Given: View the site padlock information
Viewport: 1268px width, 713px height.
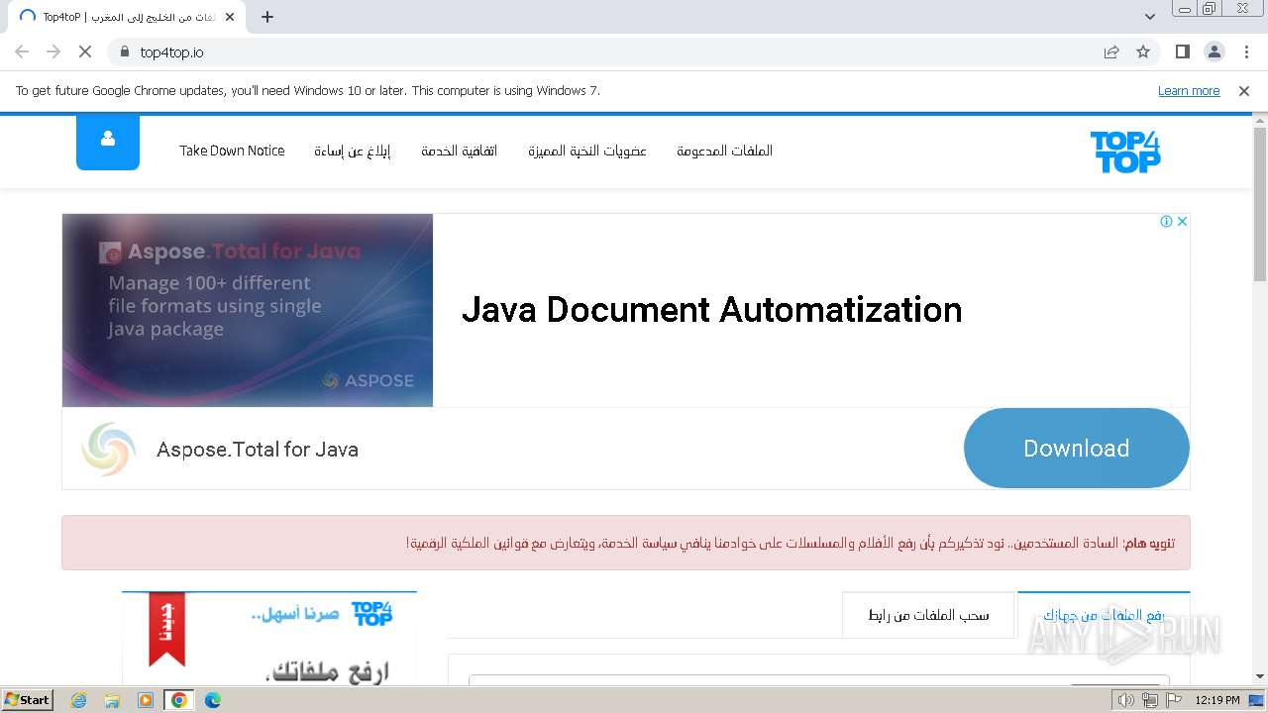Looking at the screenshot, I should pyautogui.click(x=124, y=51).
